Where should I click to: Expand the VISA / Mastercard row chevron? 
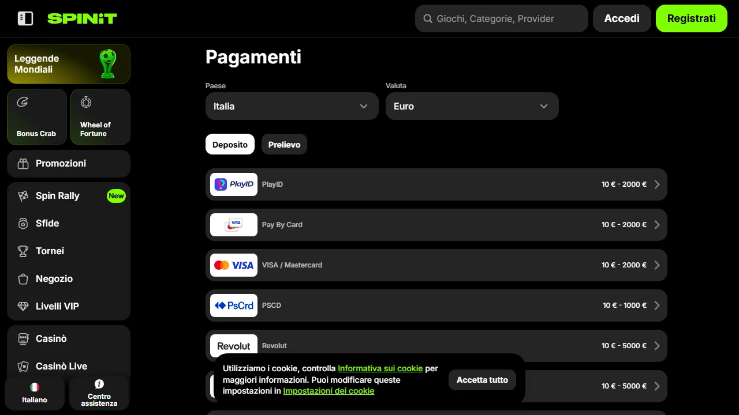click(x=657, y=265)
